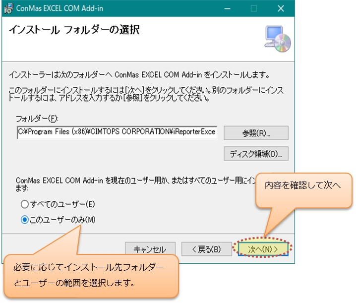
Task: Proceed by clicking 次へ(N) >
Action: [262, 249]
